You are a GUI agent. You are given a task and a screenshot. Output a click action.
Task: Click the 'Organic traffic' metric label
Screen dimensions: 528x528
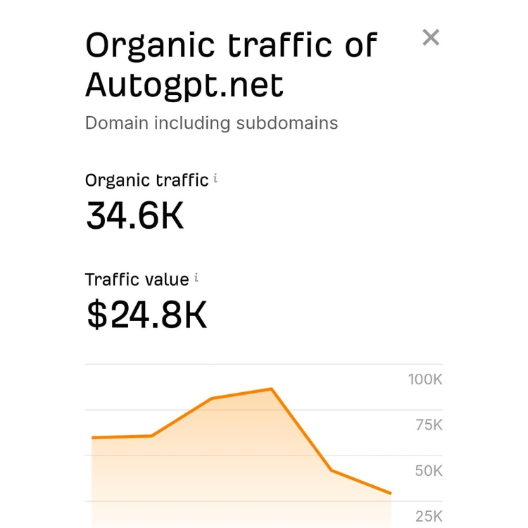click(147, 180)
